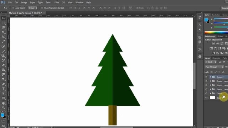Select the History Brush tool

[x=3, y=60]
